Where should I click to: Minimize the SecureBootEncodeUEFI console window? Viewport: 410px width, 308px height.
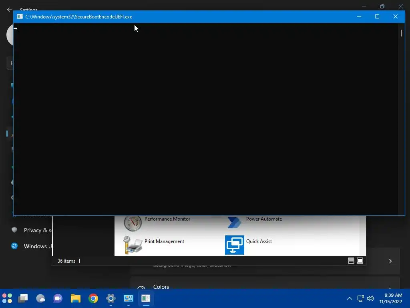[x=359, y=16]
